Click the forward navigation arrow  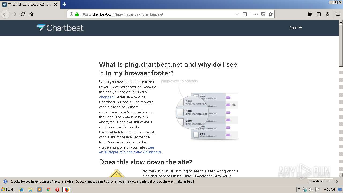click(x=14, y=14)
